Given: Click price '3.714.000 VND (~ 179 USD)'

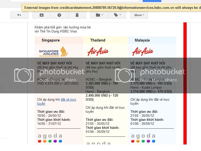Looking at the screenshot, I should coord(151,91).
